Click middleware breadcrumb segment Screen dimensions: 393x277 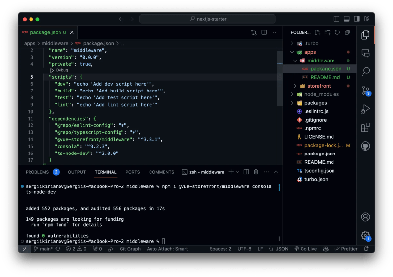pos(55,44)
